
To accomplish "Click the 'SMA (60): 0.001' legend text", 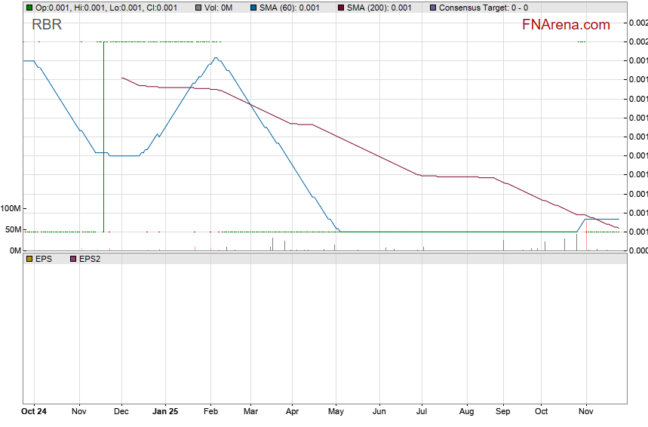I will point(290,8).
